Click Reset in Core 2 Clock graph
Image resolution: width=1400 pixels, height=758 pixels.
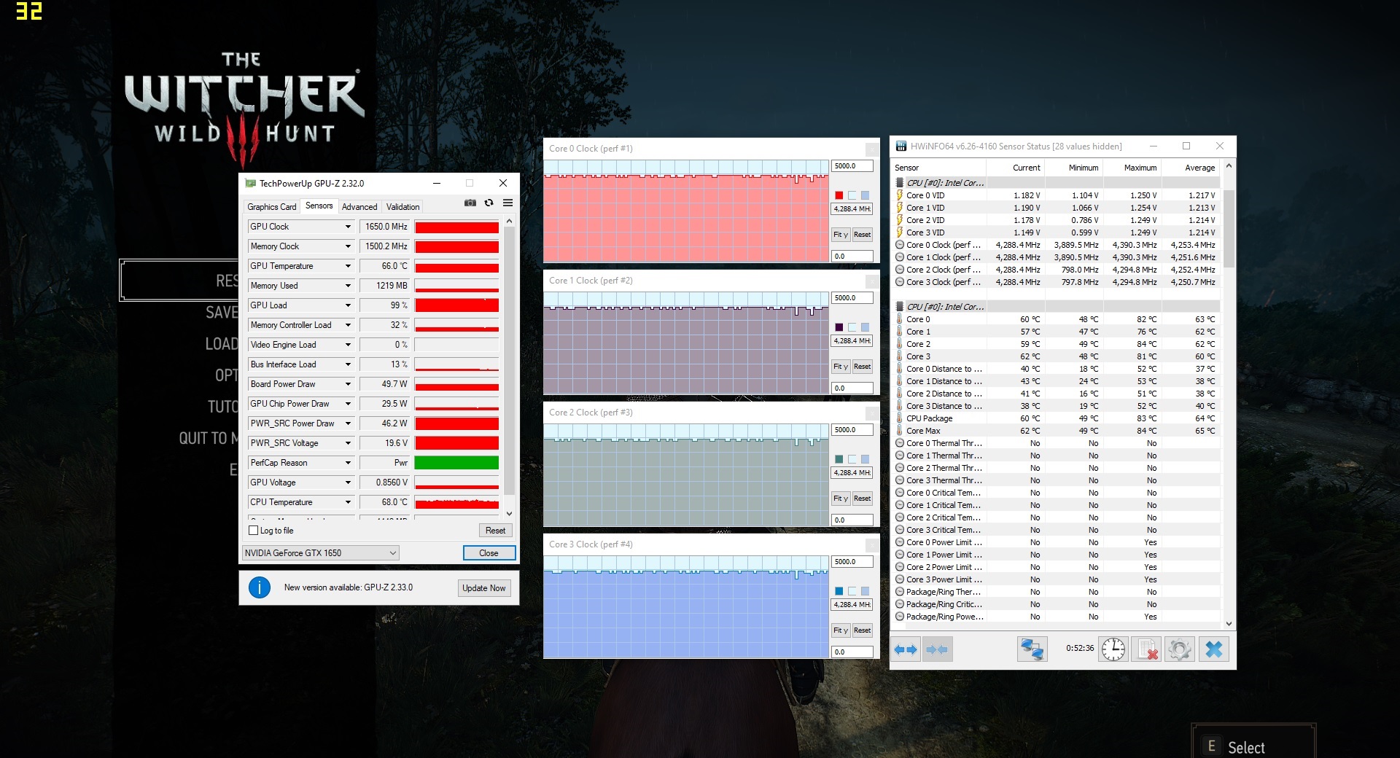[863, 499]
